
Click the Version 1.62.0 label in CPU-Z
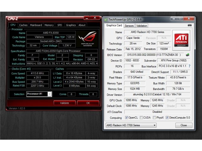tap(17, 108)
